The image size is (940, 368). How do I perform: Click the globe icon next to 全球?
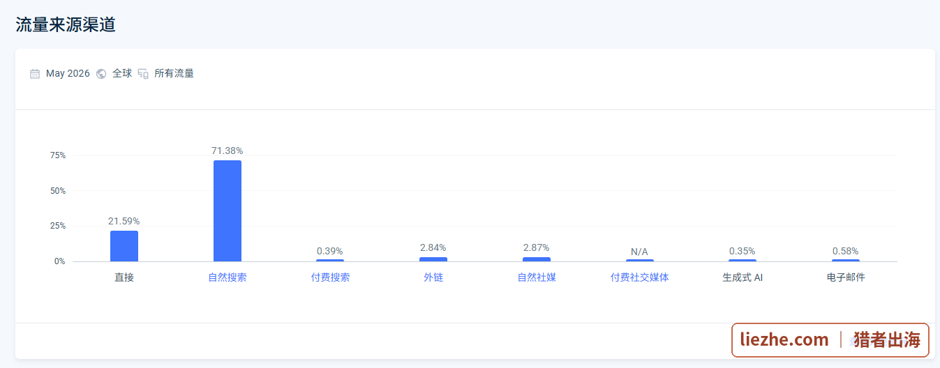coord(101,74)
